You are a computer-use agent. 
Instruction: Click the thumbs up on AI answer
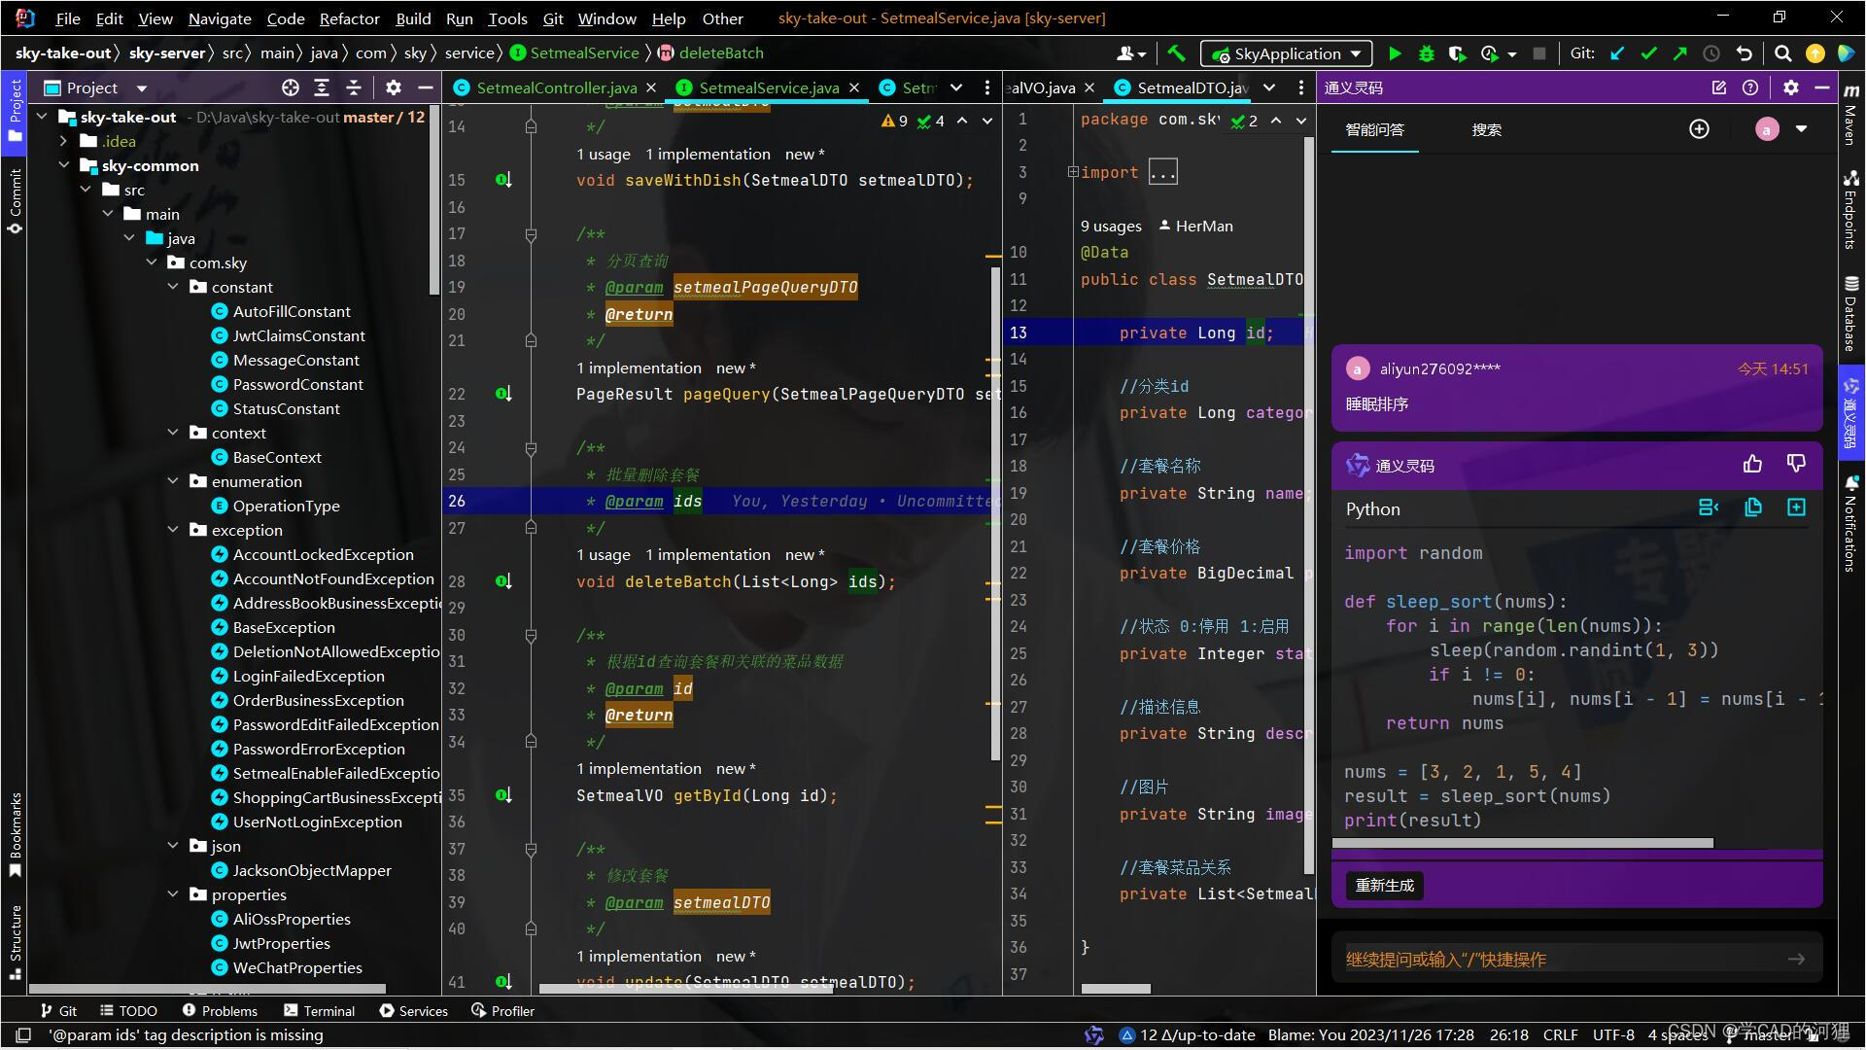pyautogui.click(x=1752, y=465)
